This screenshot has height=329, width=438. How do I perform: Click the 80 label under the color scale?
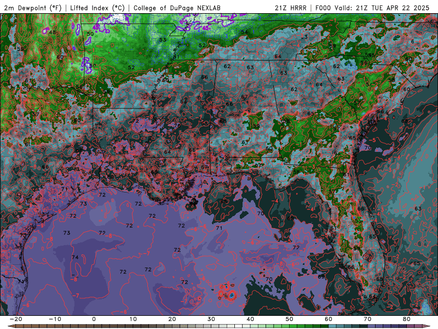407,319
